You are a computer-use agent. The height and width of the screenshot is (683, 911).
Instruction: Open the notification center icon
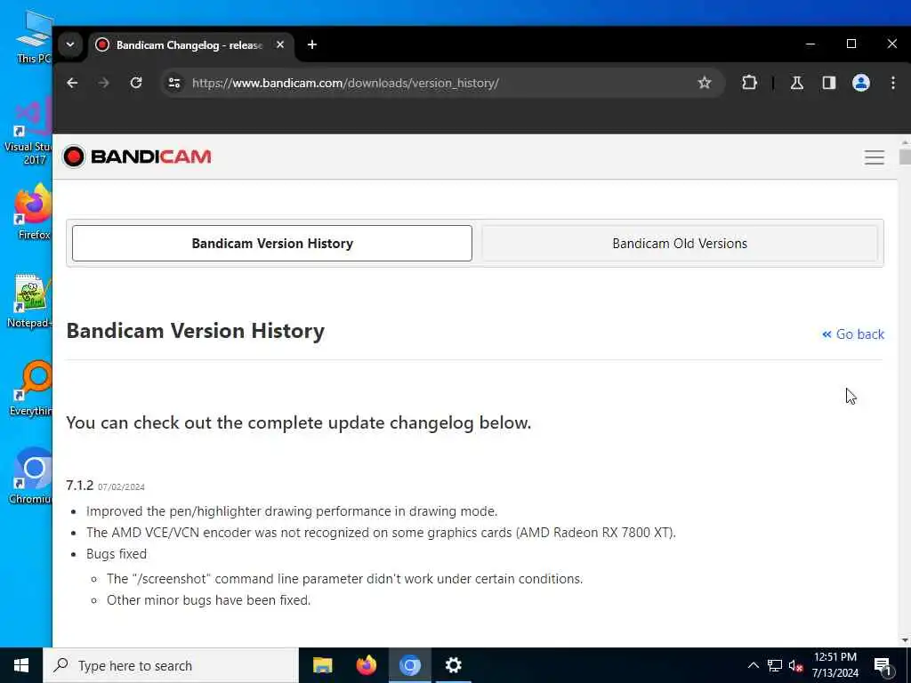click(x=883, y=666)
